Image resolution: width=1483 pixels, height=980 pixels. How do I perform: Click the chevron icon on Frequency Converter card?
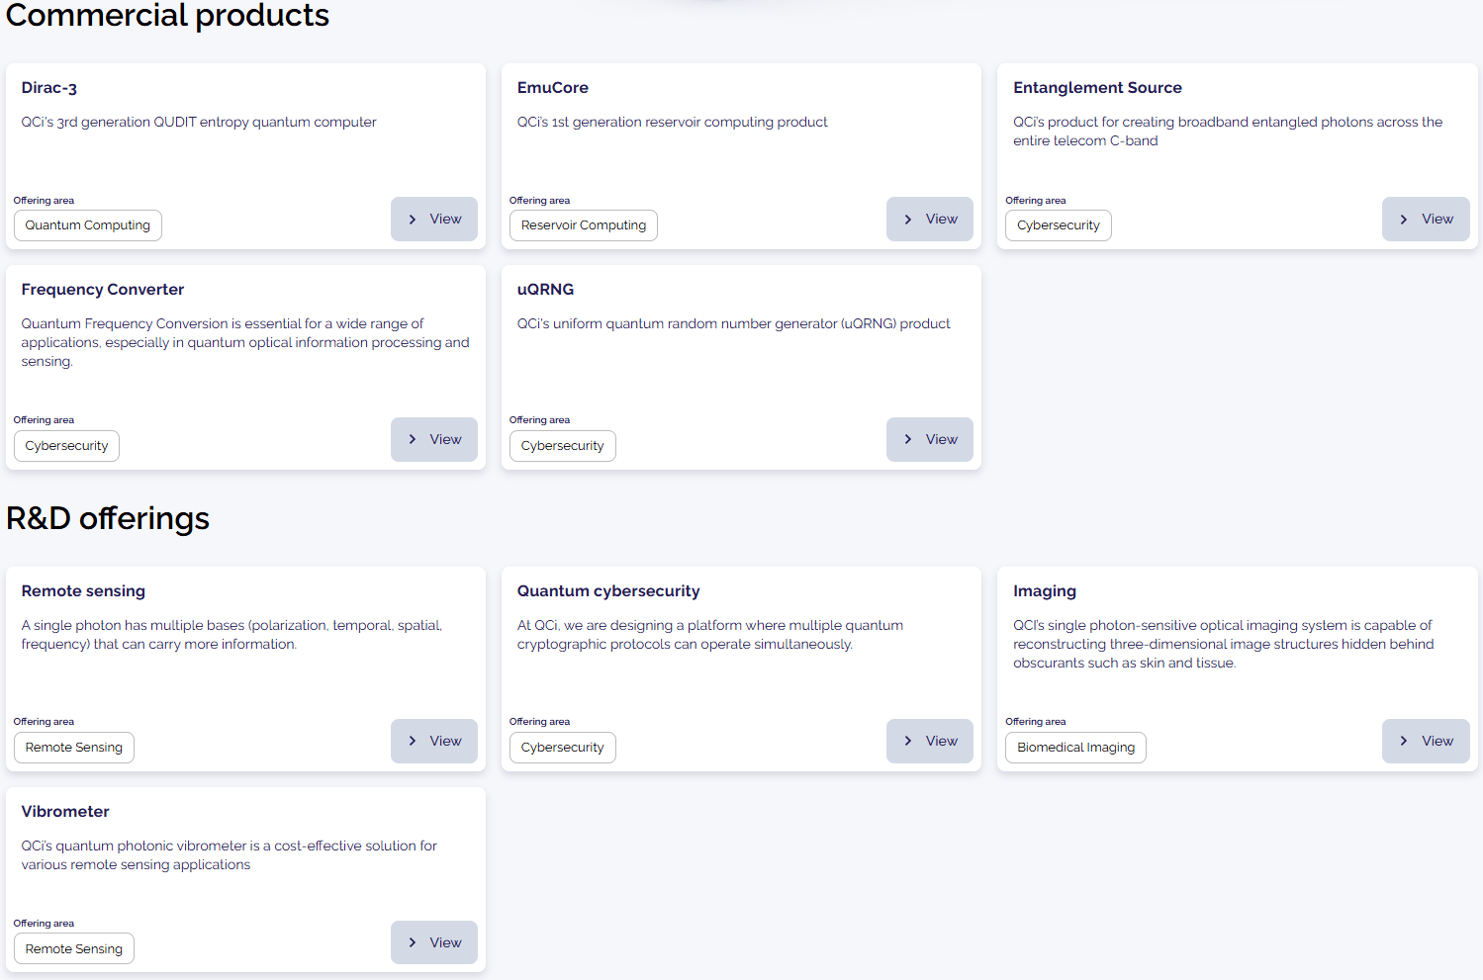[x=413, y=439]
